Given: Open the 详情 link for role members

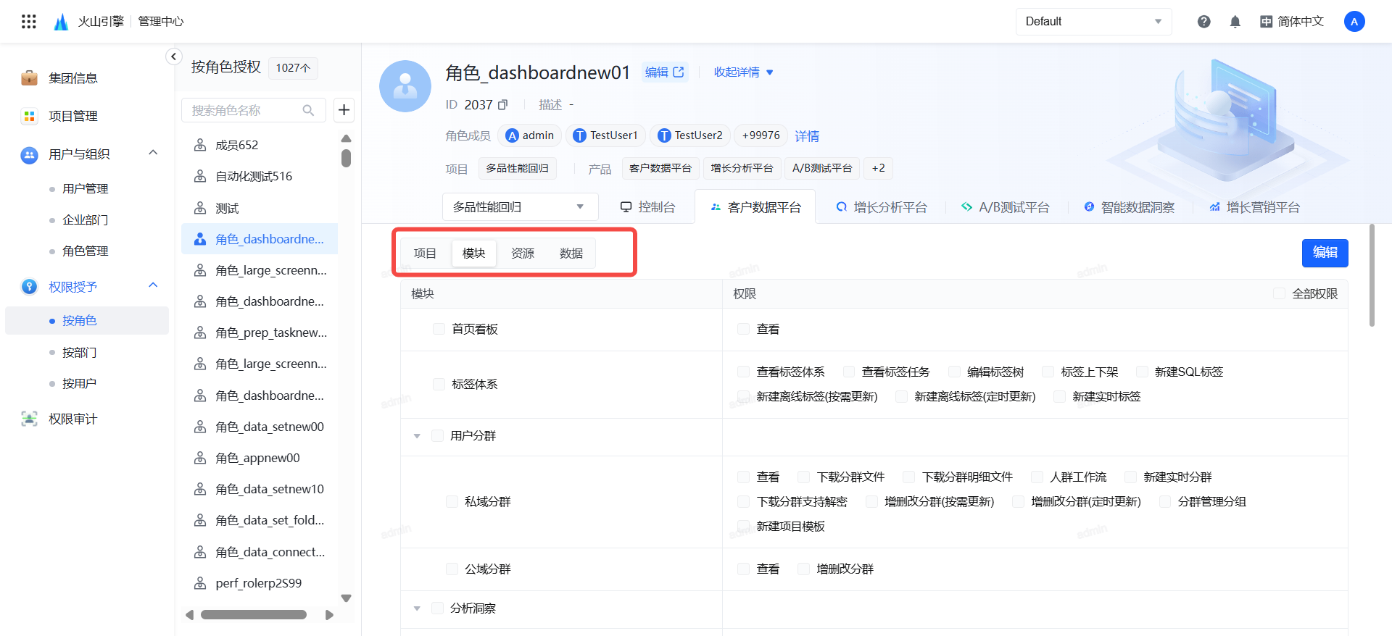Looking at the screenshot, I should [806, 136].
